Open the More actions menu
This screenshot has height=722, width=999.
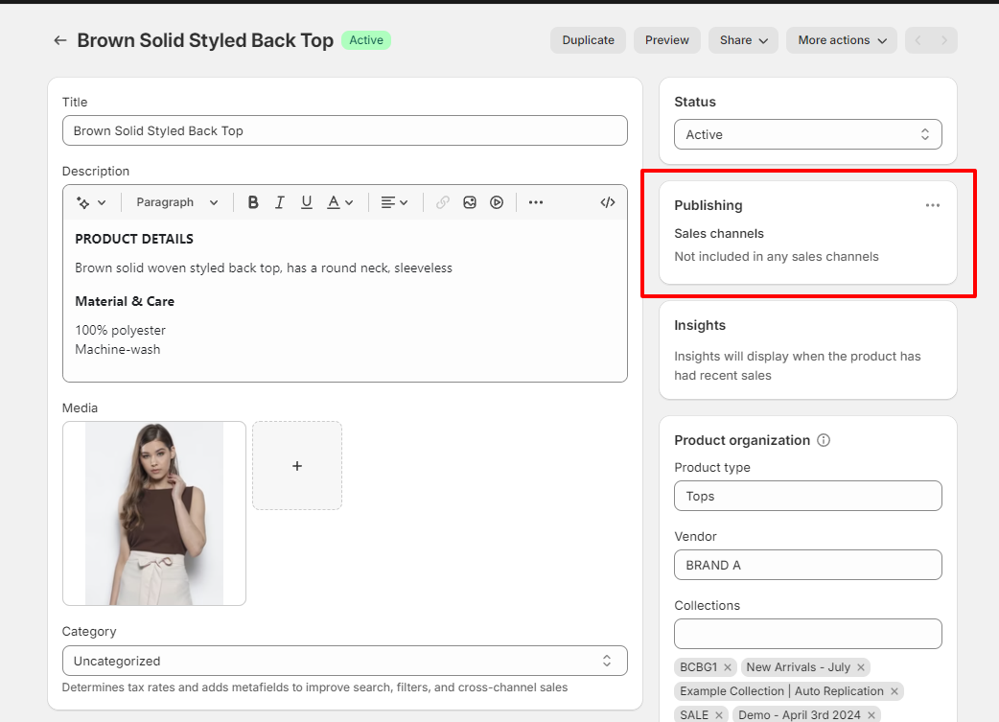click(x=841, y=40)
